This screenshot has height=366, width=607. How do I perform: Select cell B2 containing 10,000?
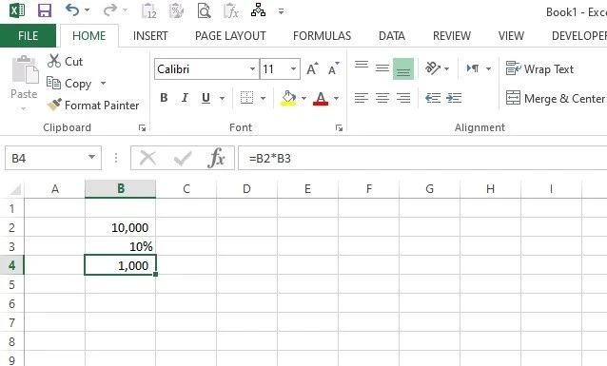(121, 227)
